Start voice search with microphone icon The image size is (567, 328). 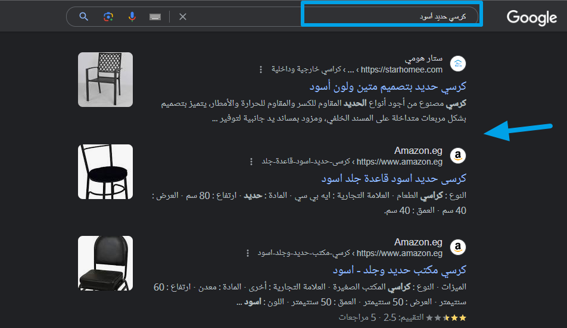click(132, 17)
